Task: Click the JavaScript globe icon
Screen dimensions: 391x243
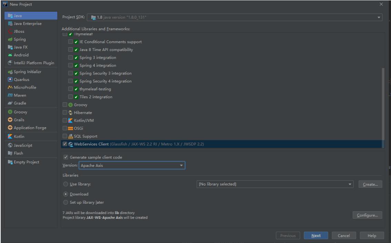Action: pos(10,145)
